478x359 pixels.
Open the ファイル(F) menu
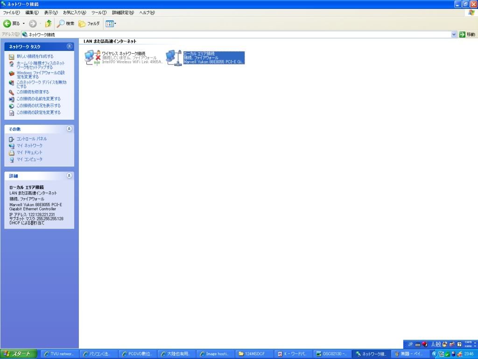11,13
